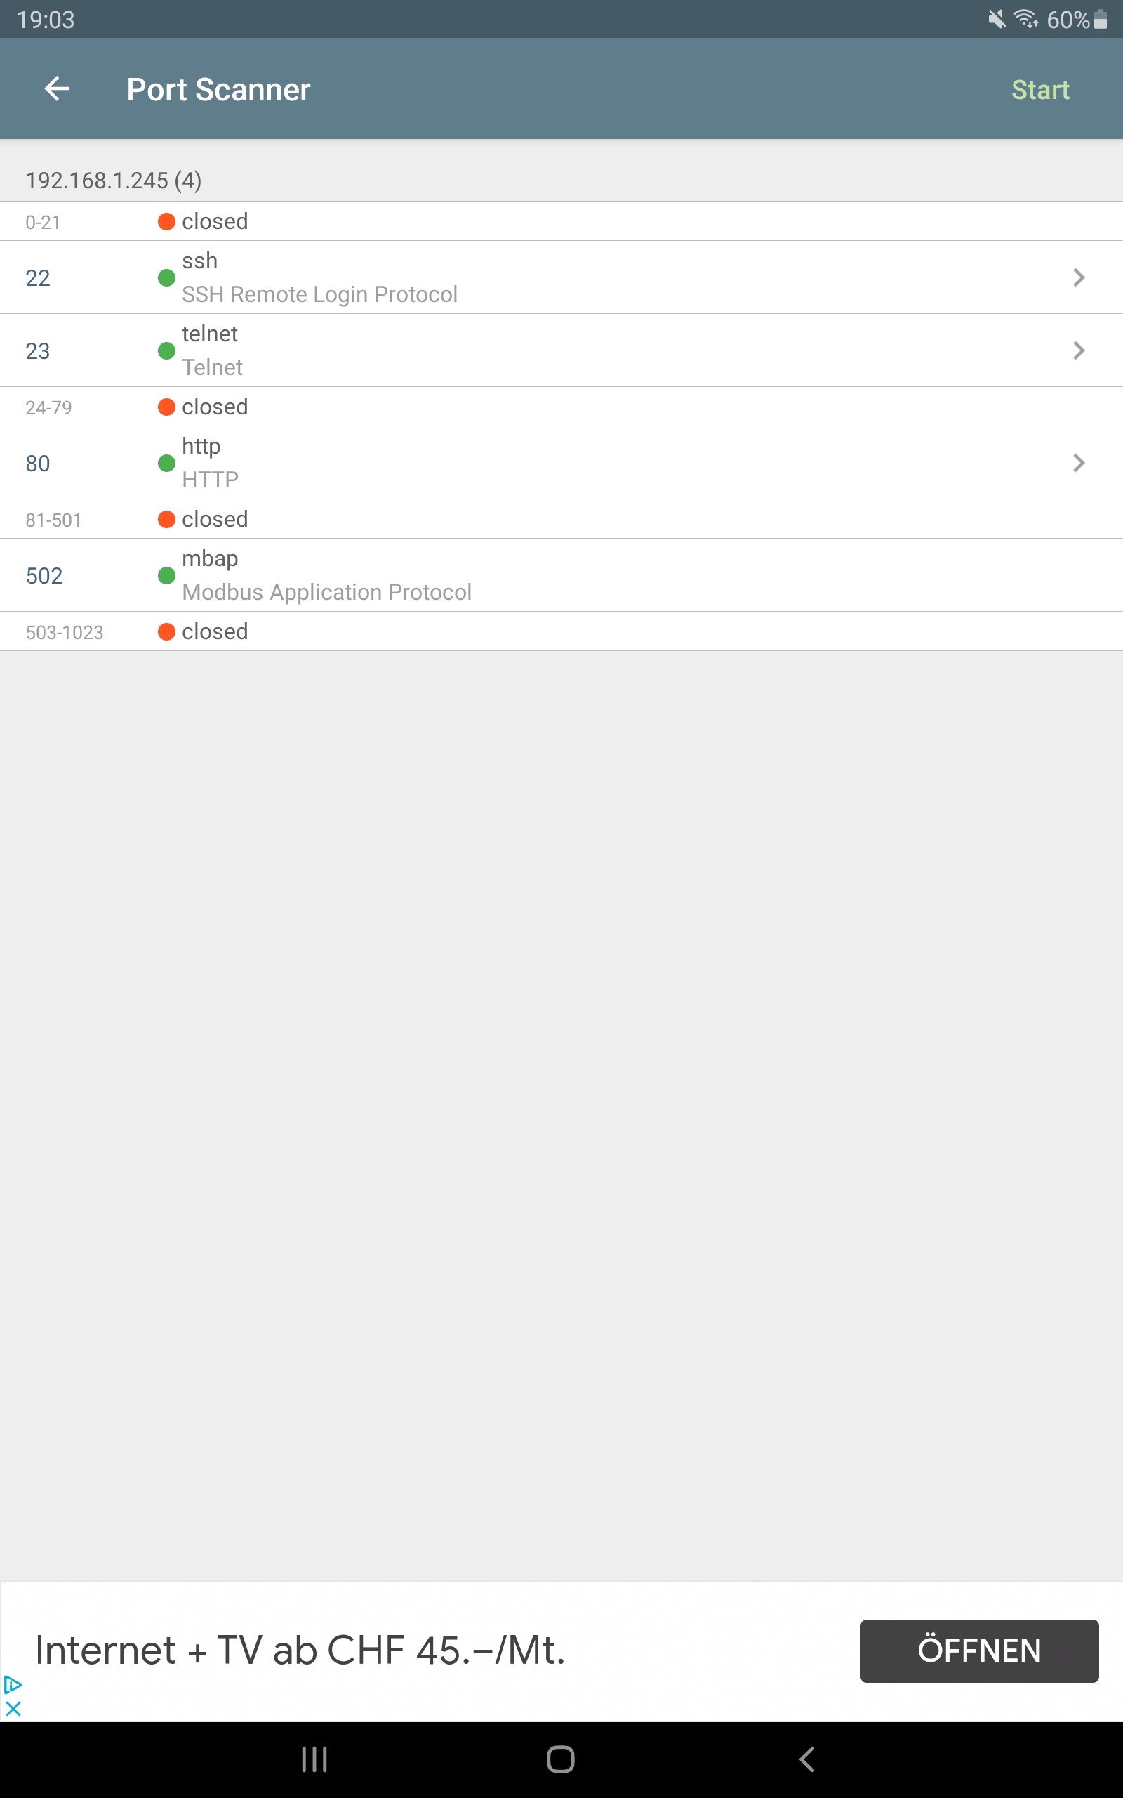Viewport: 1123px width, 1798px height.
Task: Expand details for ssh port 22
Action: click(1079, 278)
